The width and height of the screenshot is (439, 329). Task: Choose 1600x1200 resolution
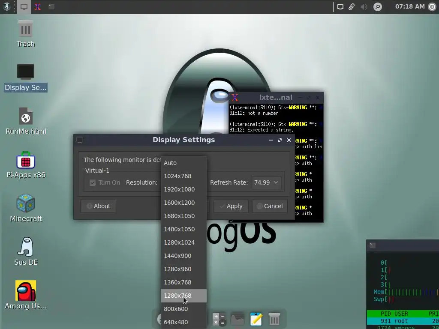[183, 203]
